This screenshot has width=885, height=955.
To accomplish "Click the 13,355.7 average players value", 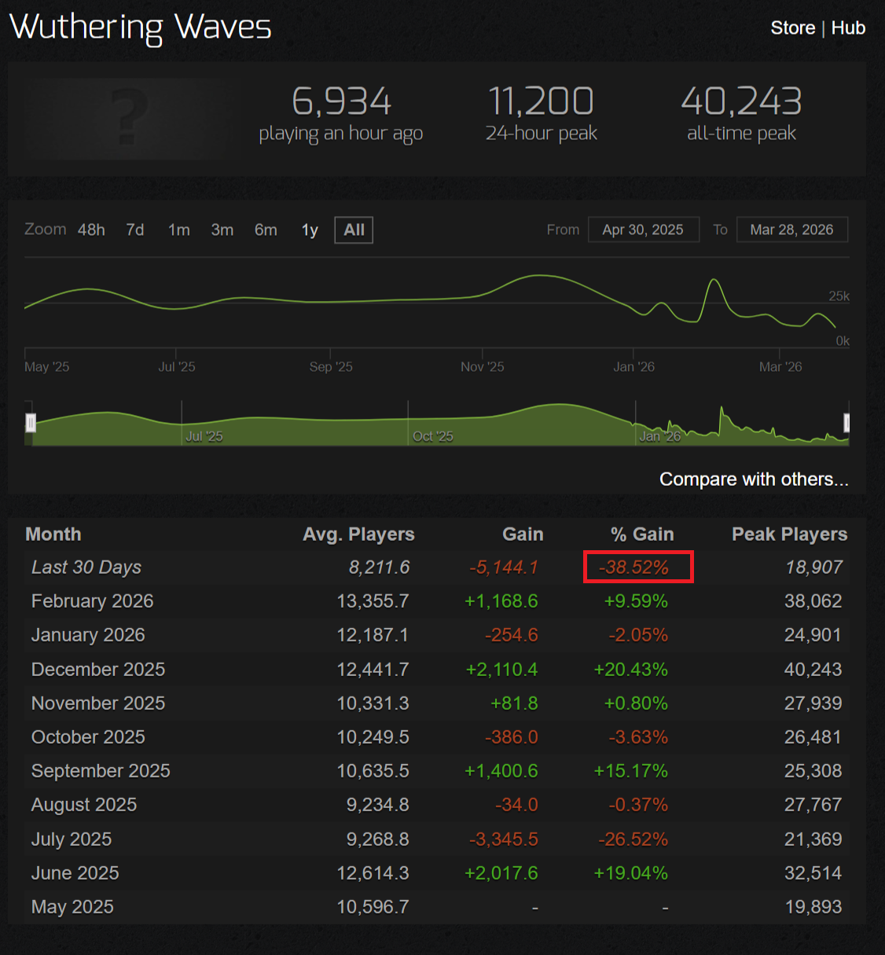I will pos(373,601).
